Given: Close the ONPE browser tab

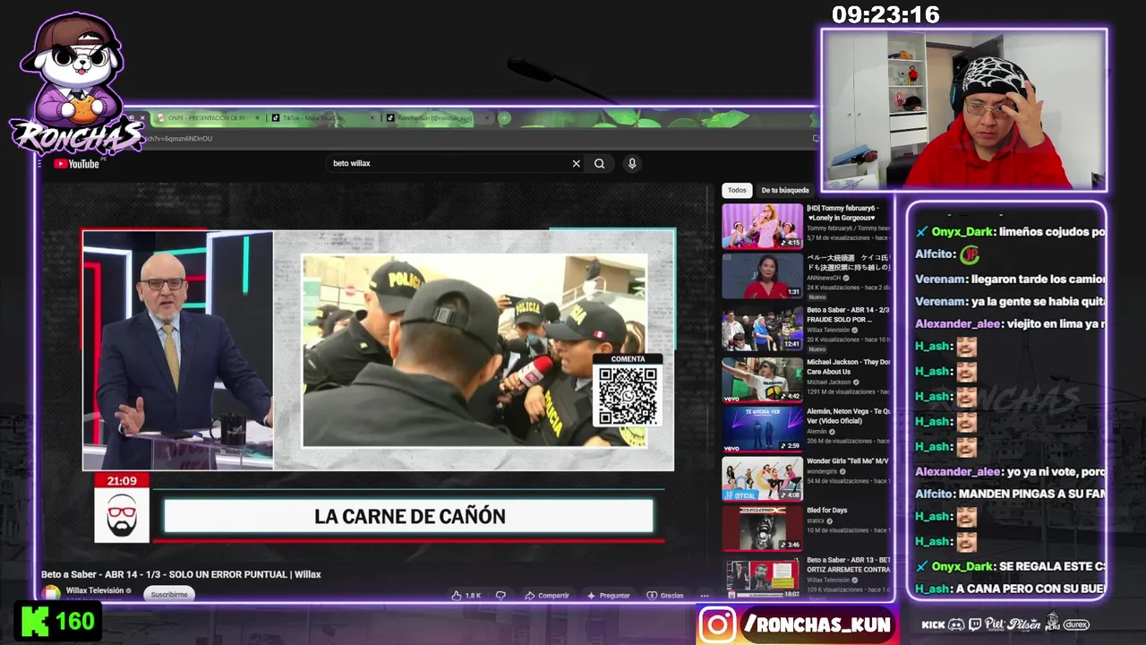Looking at the screenshot, I should (257, 118).
